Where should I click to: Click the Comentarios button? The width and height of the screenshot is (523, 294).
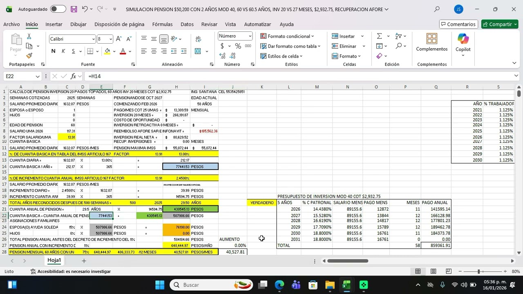(x=458, y=24)
